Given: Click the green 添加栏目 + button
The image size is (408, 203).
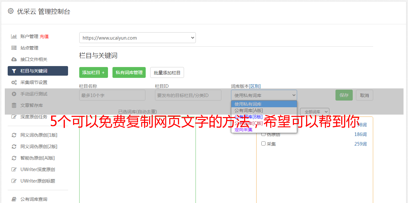Looking at the screenshot, I should (94, 72).
